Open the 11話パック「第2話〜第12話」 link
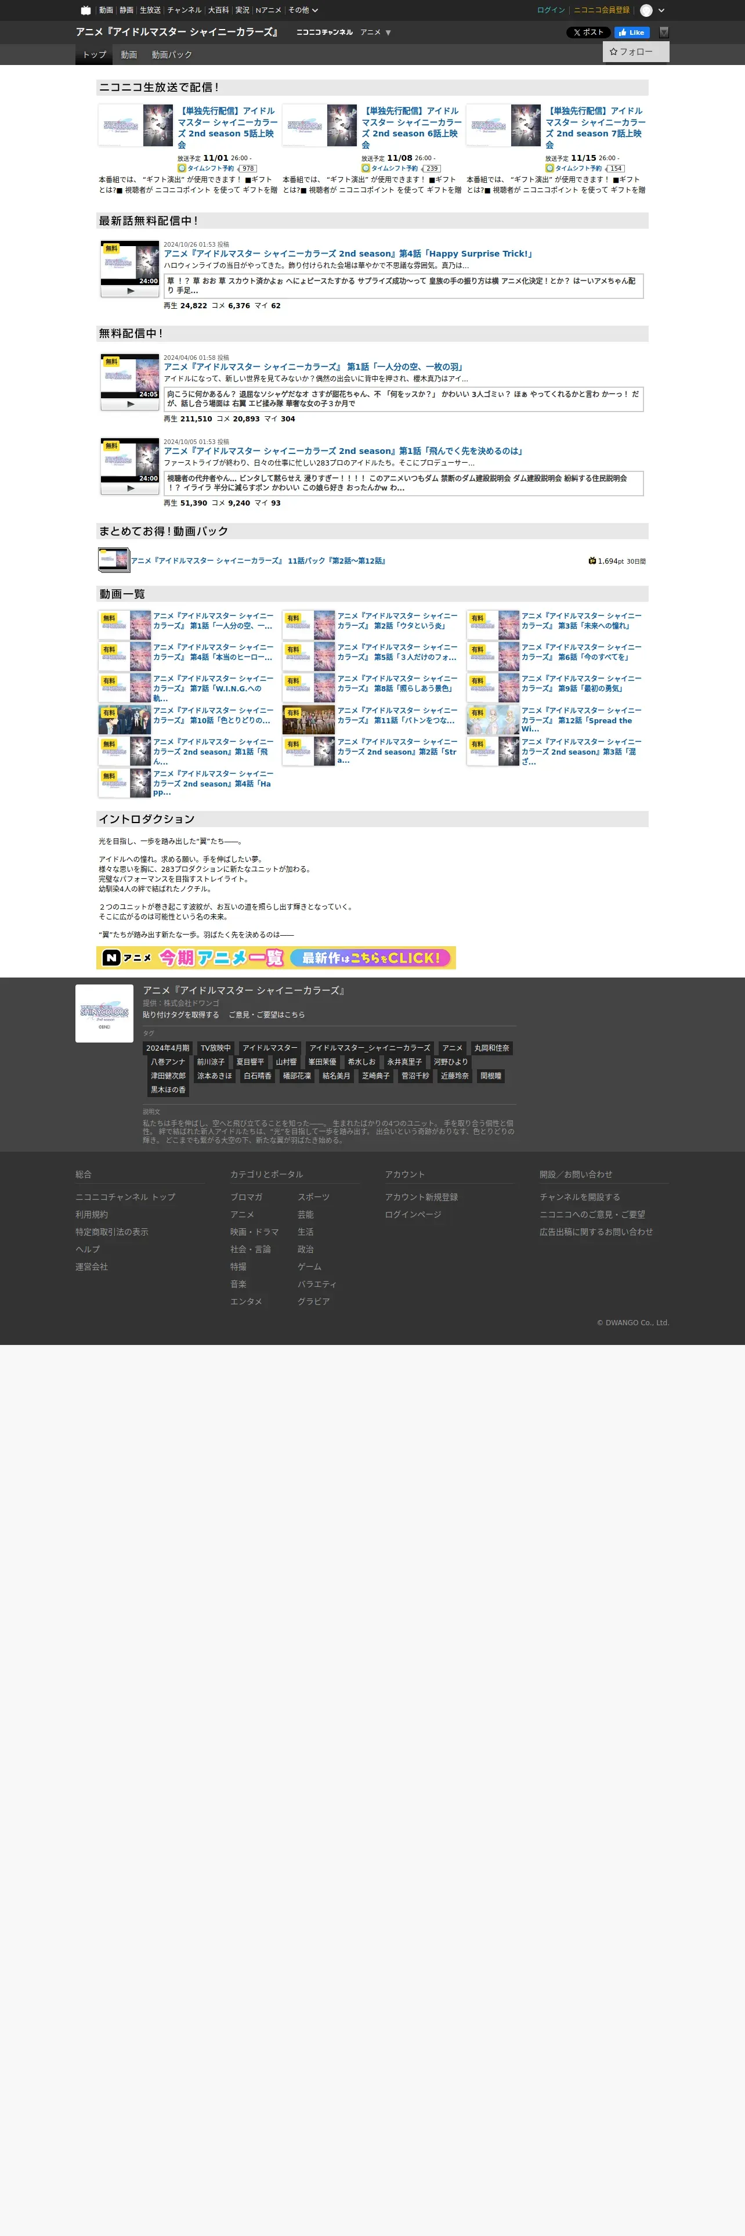 (x=258, y=561)
